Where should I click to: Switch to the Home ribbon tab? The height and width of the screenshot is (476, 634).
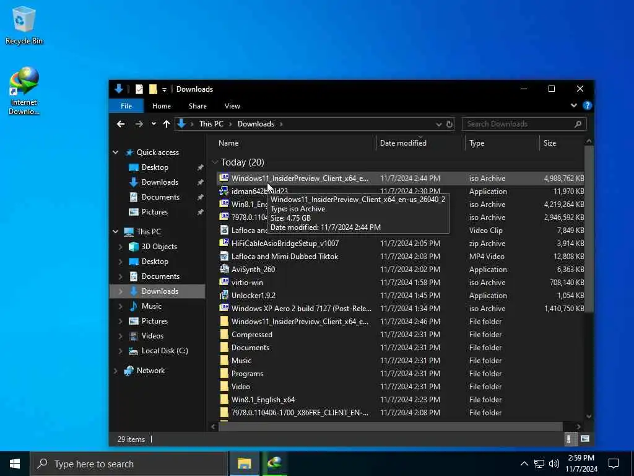162,106
